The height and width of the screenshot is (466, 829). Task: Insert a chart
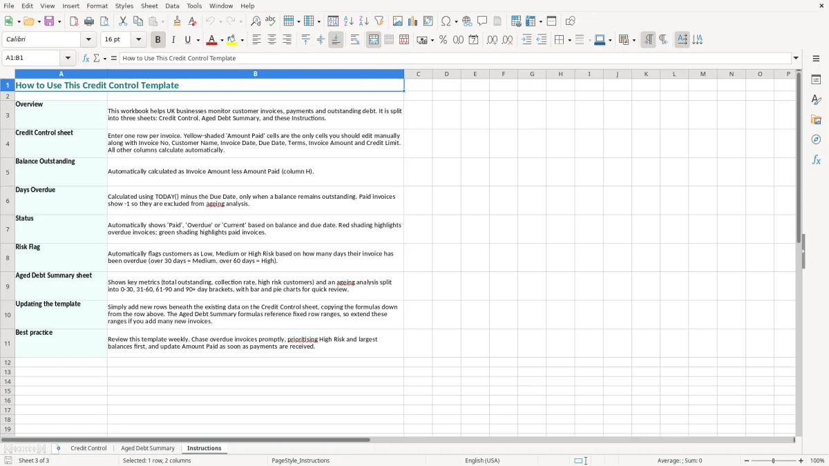[x=413, y=21]
